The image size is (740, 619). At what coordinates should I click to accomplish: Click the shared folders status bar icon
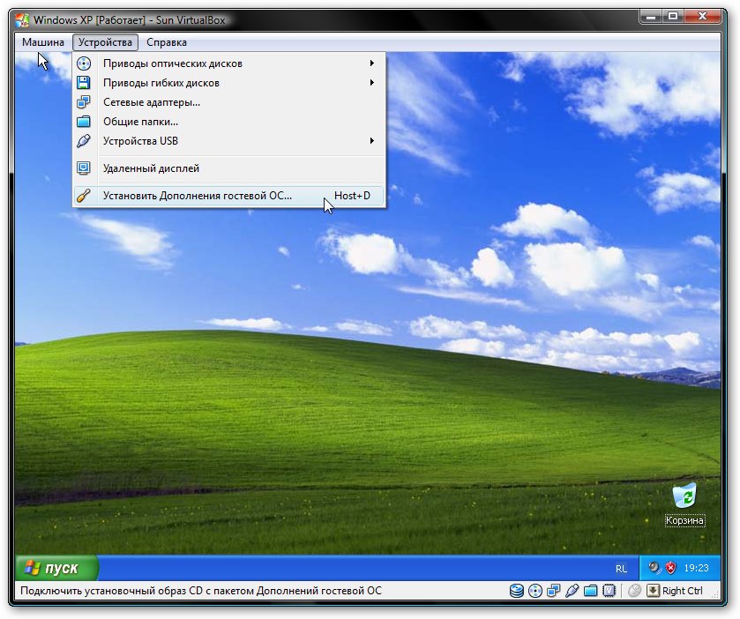[590, 591]
